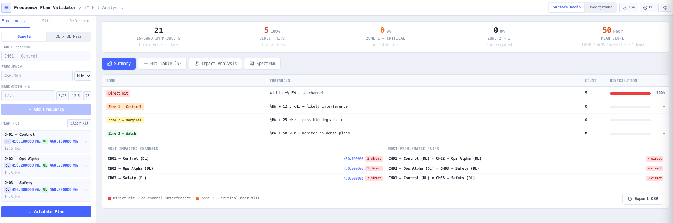Open the Impact Analysis tab
The width and height of the screenshot is (673, 223).
tap(215, 64)
